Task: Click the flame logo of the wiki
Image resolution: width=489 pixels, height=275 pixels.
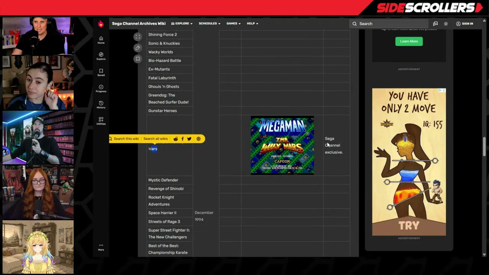Action: point(101,24)
